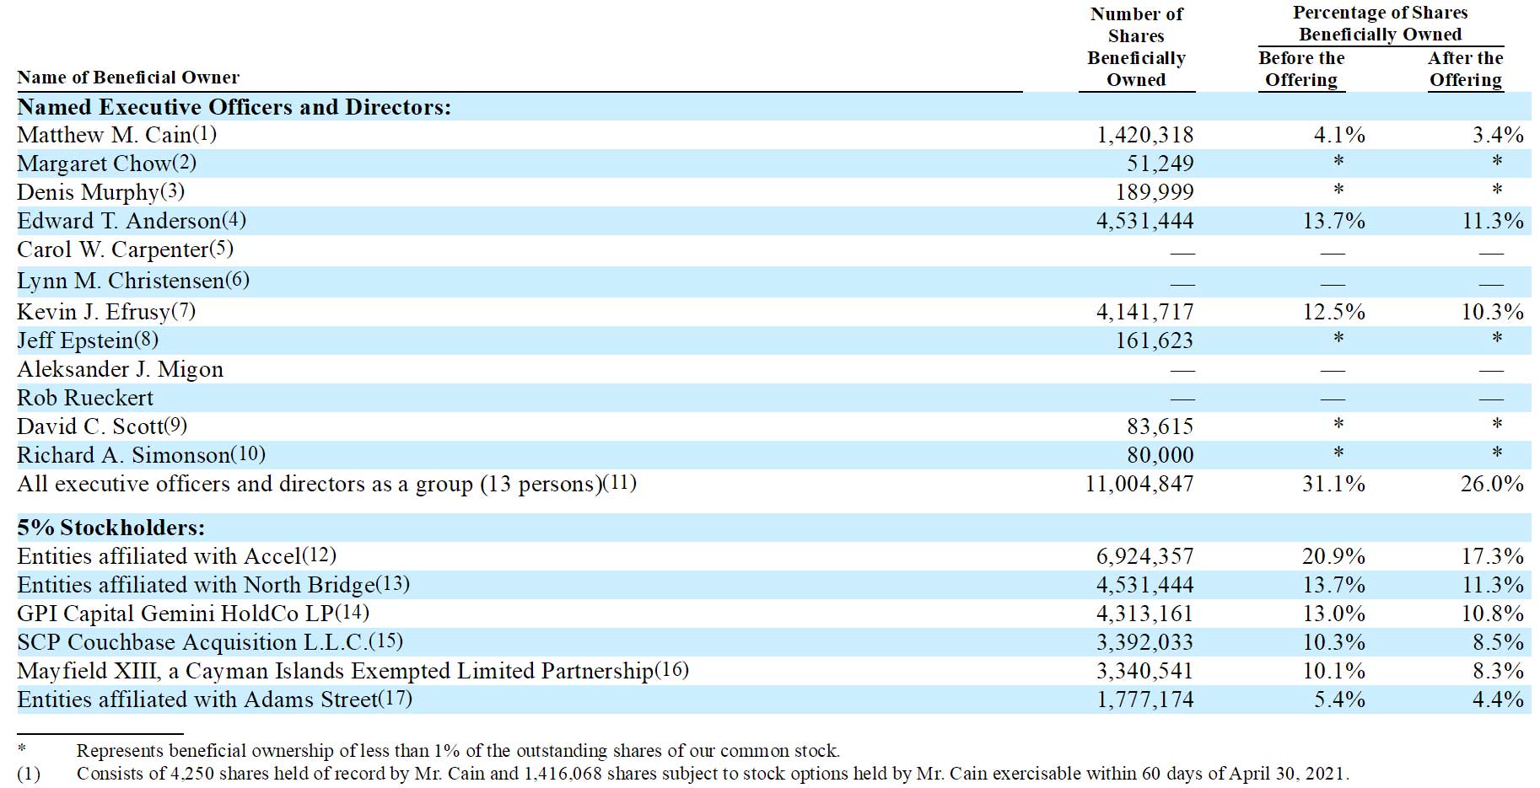1540x788 pixels.
Task: Click Richard A. Simonson(10) name
Action: pyautogui.click(x=141, y=455)
